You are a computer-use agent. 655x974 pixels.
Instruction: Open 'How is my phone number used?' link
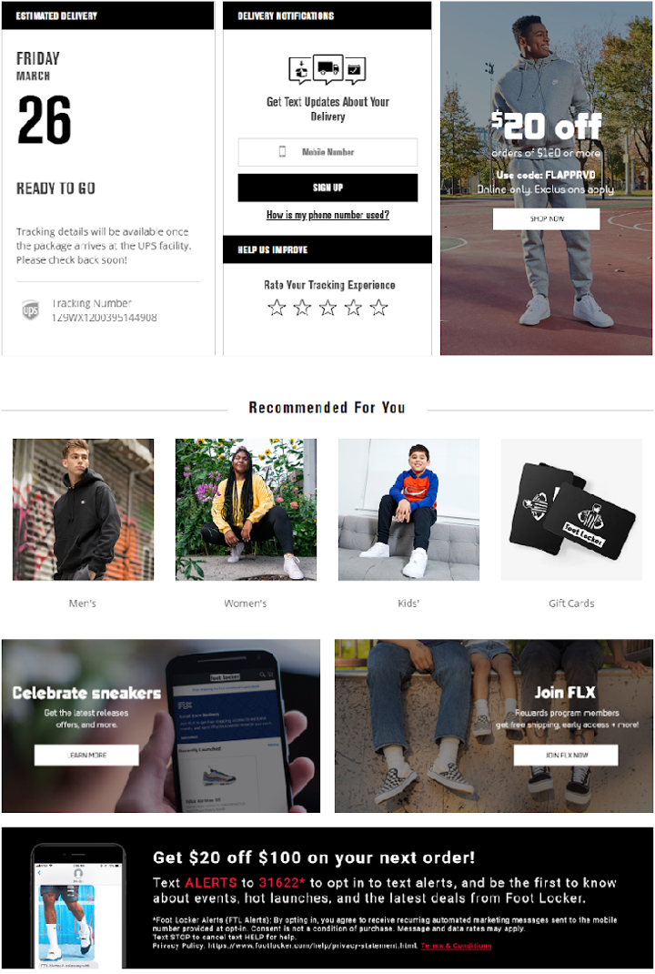(x=327, y=215)
